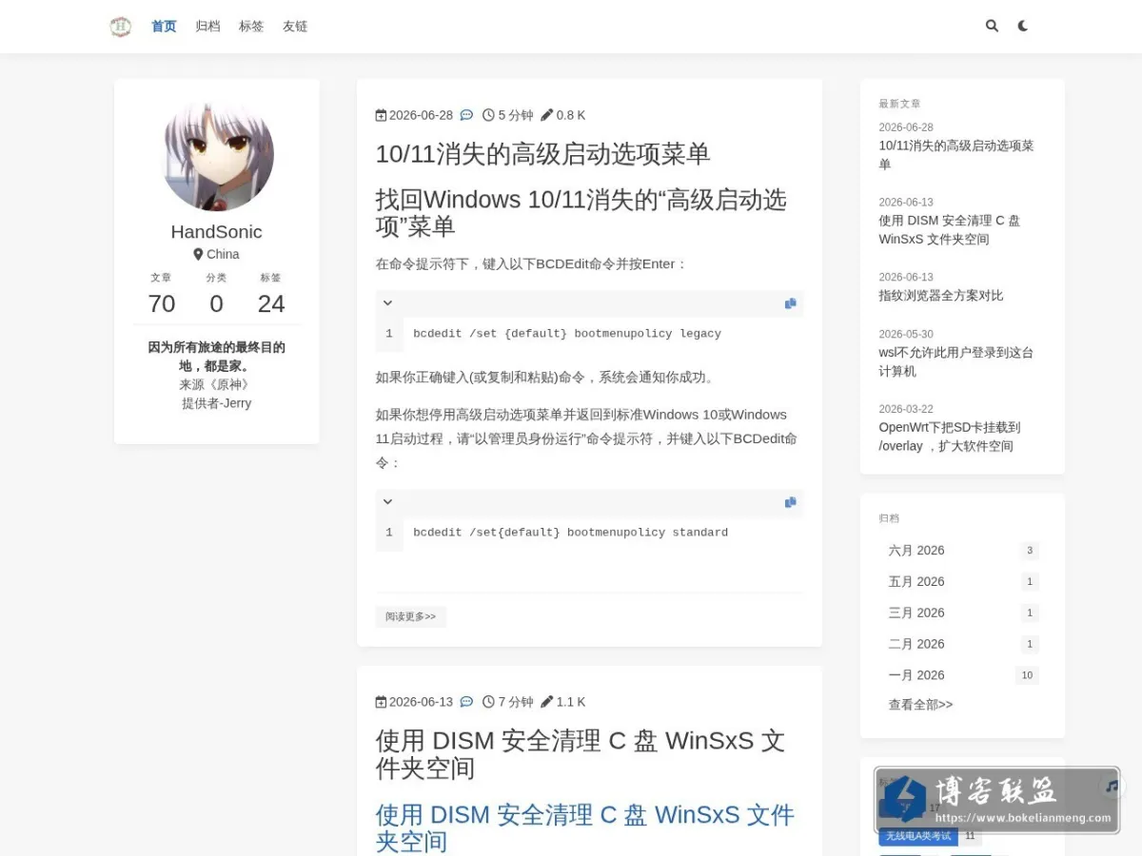Collapse the bootmenupolicy legacy code block
1142x856 pixels.
point(387,303)
